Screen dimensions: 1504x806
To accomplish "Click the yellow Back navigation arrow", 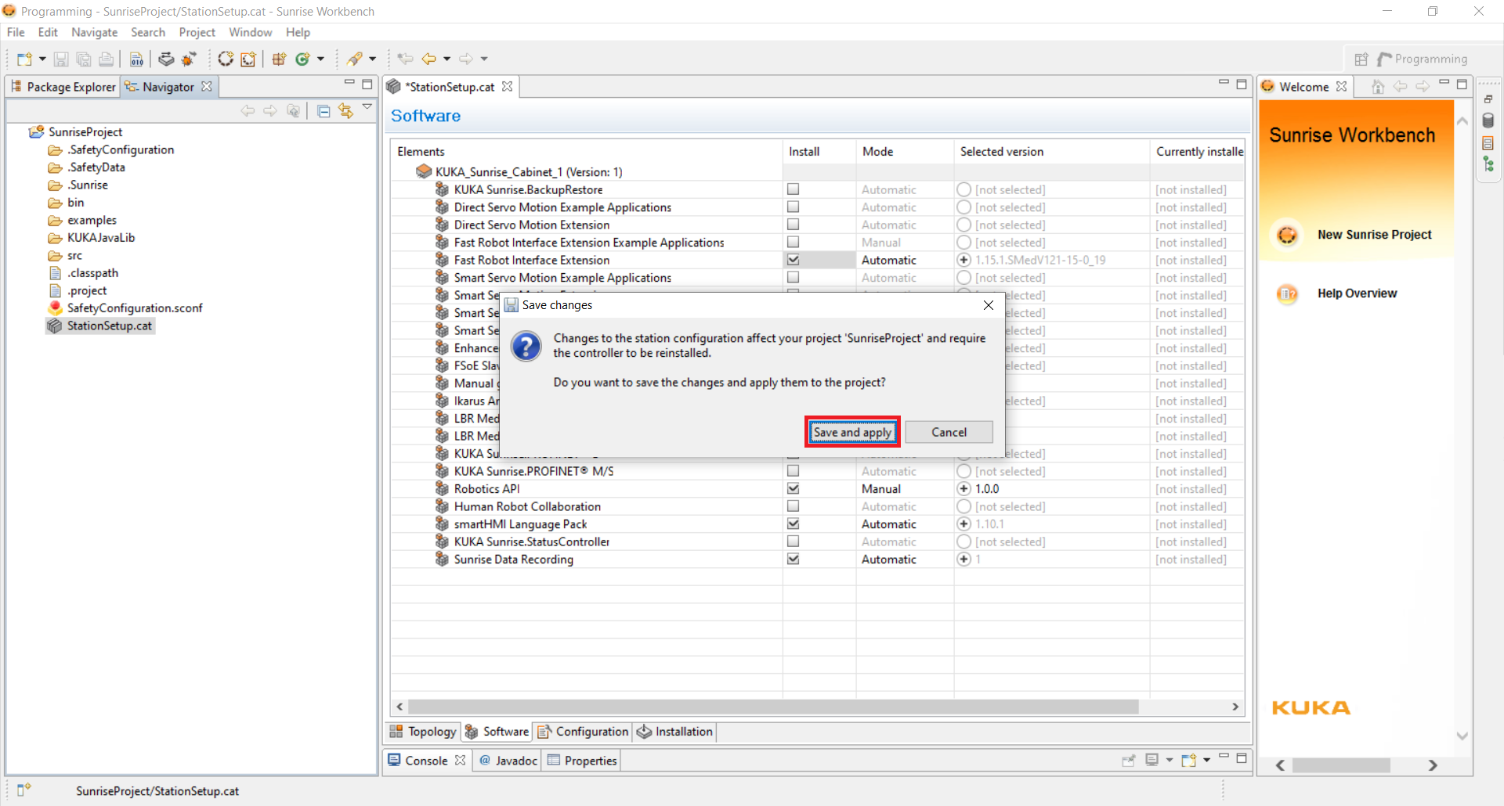I will pyautogui.click(x=429, y=59).
